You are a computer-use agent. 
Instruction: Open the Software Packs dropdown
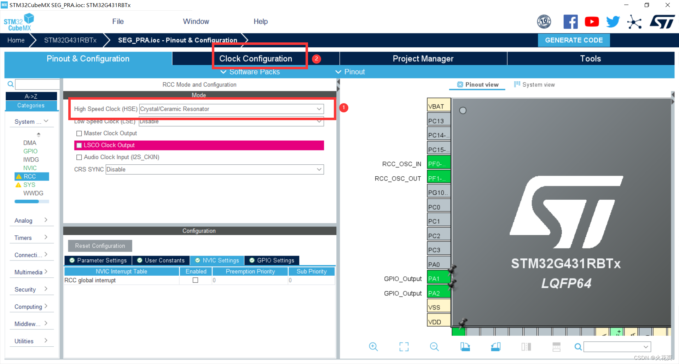pos(250,72)
